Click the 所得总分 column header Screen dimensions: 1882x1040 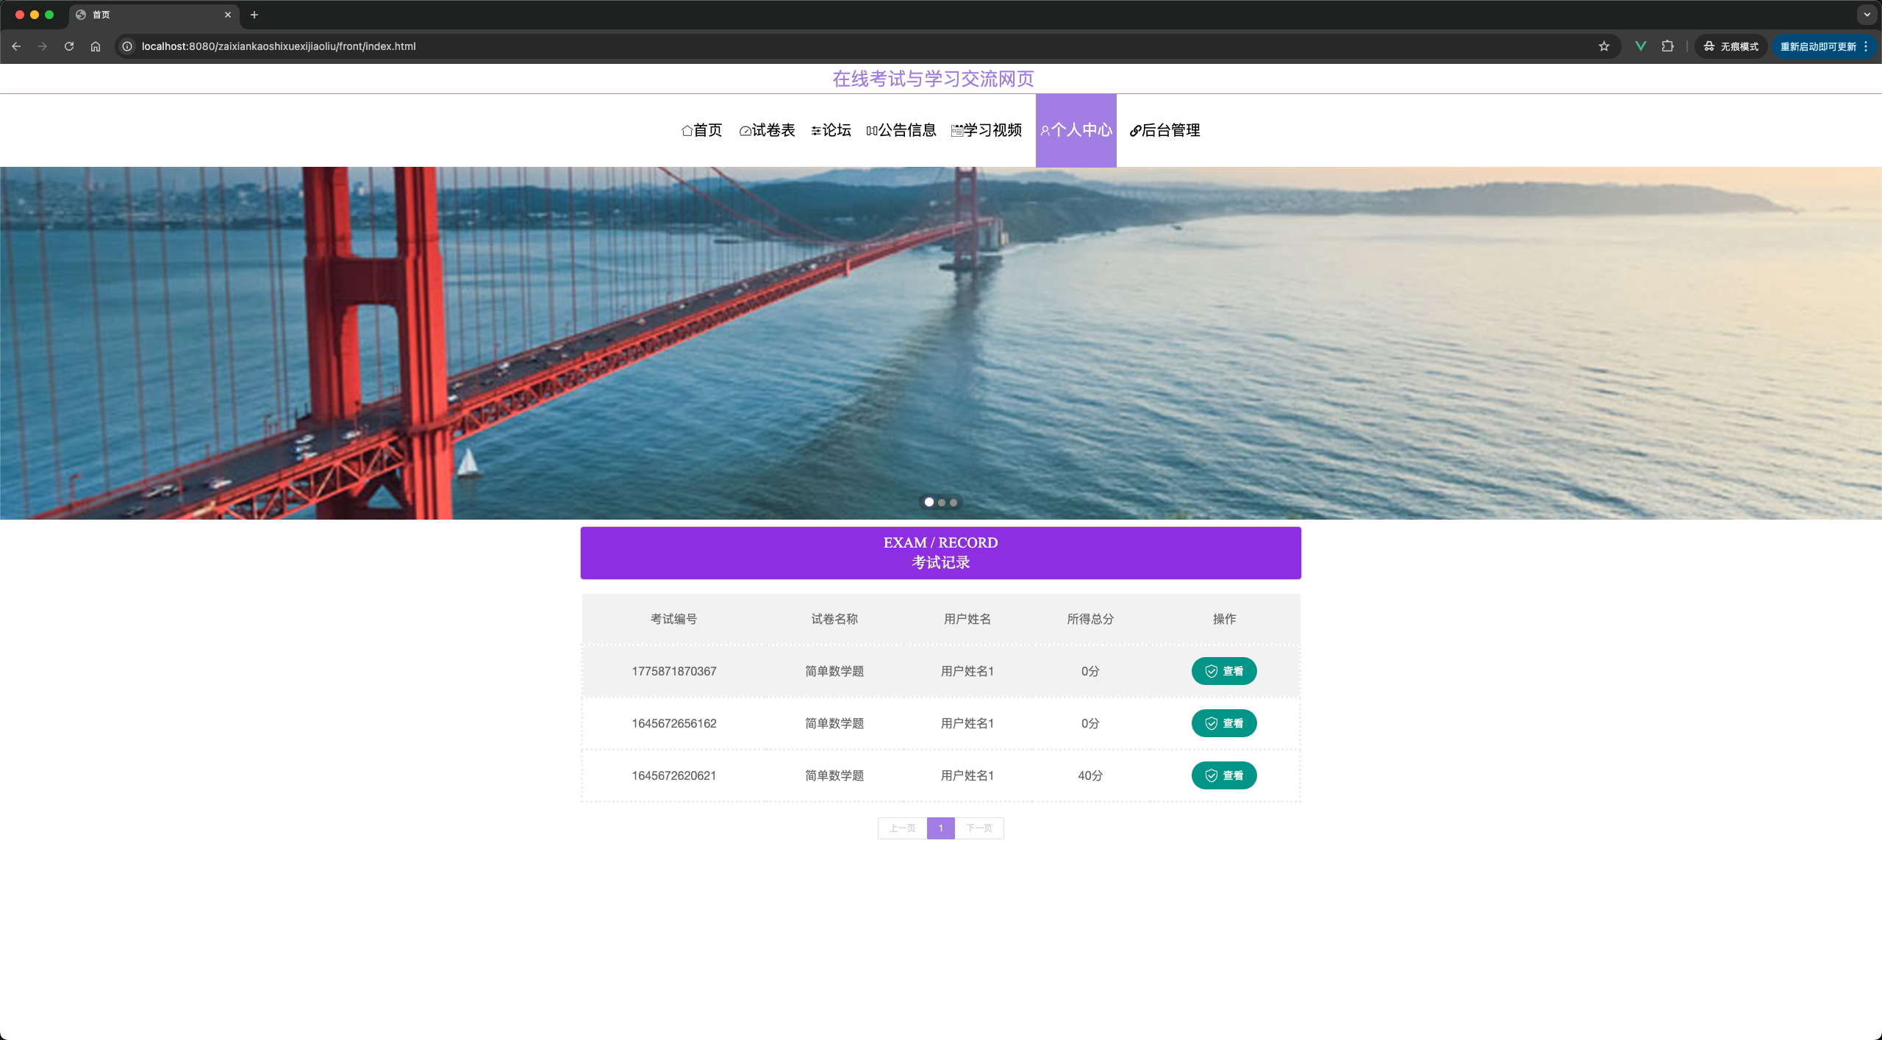(1090, 619)
